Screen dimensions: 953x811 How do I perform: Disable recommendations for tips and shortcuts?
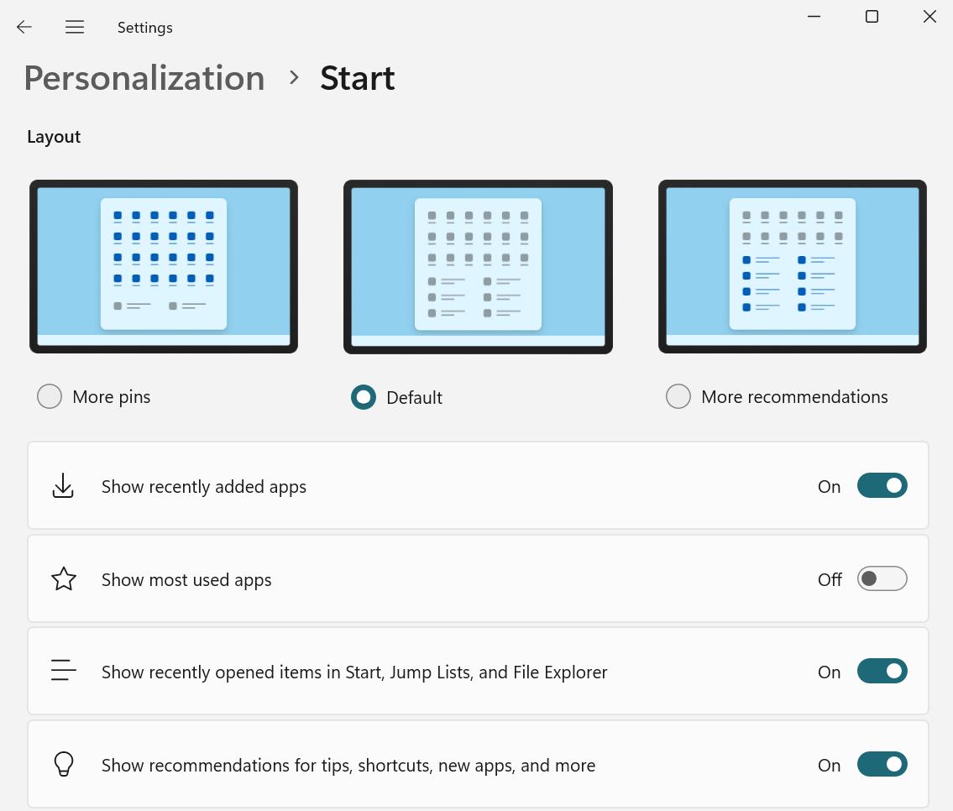pos(882,764)
